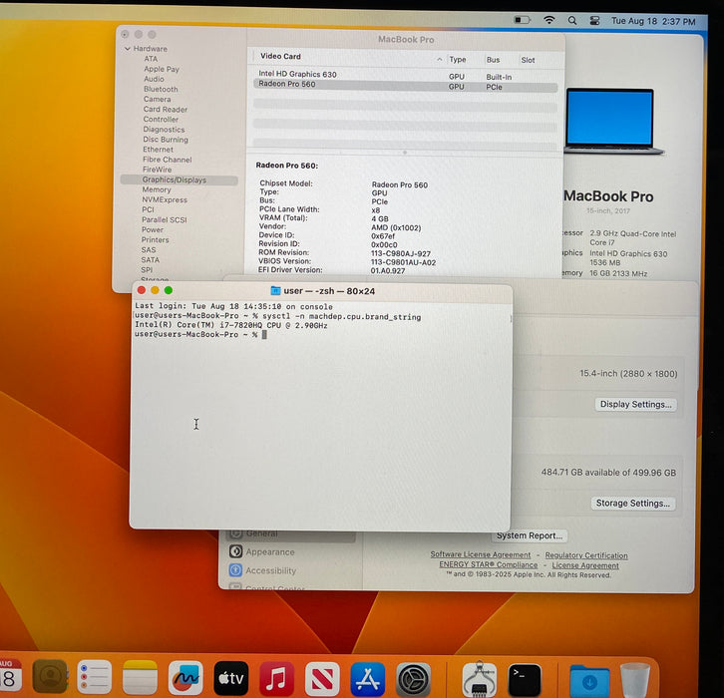Open System Settings gear icon in Dock
724x698 pixels.
[x=414, y=679]
